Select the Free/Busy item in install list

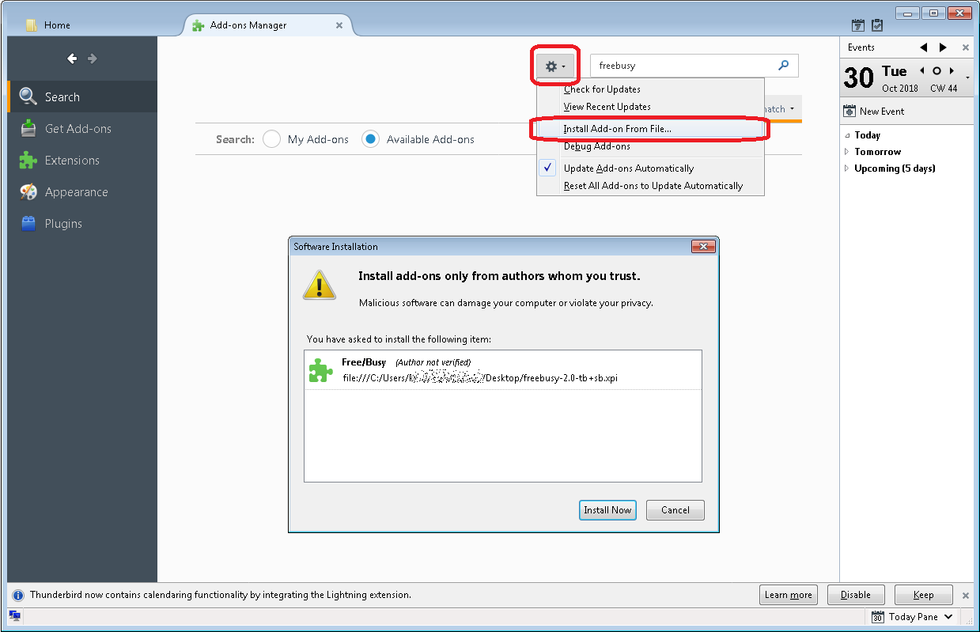coord(503,370)
